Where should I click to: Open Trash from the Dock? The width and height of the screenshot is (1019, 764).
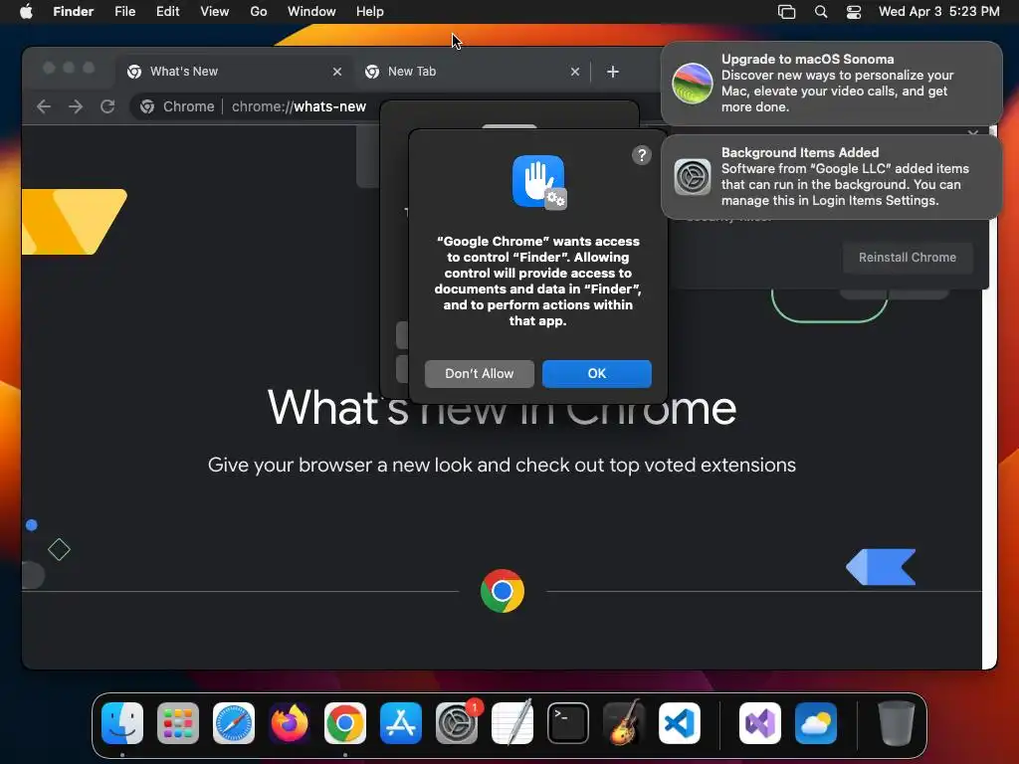click(x=897, y=723)
